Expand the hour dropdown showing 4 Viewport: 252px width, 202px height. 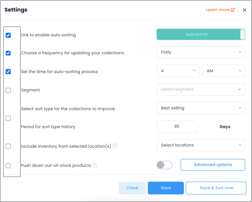[x=178, y=71]
